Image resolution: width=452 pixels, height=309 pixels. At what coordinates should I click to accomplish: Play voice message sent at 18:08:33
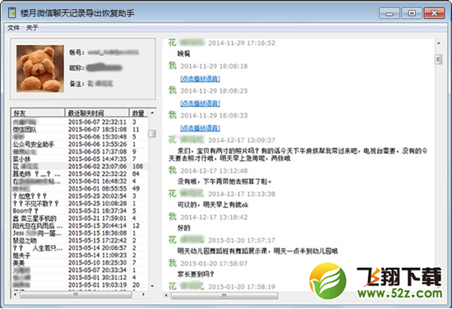pyautogui.click(x=200, y=128)
